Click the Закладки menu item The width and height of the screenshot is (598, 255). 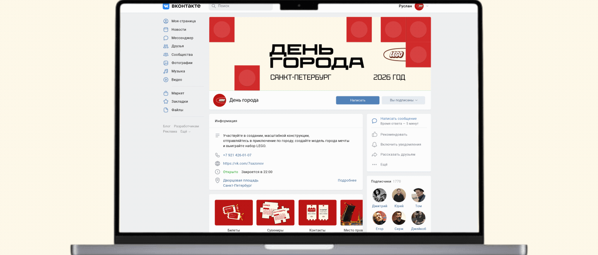click(180, 101)
